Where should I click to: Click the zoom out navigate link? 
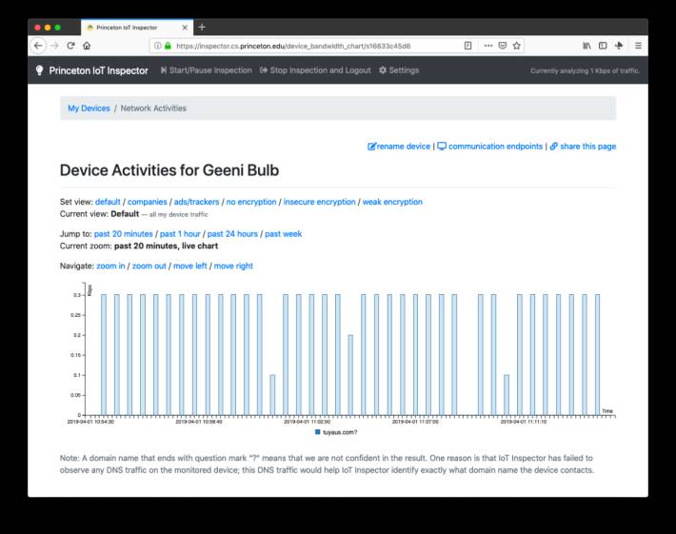click(x=149, y=266)
